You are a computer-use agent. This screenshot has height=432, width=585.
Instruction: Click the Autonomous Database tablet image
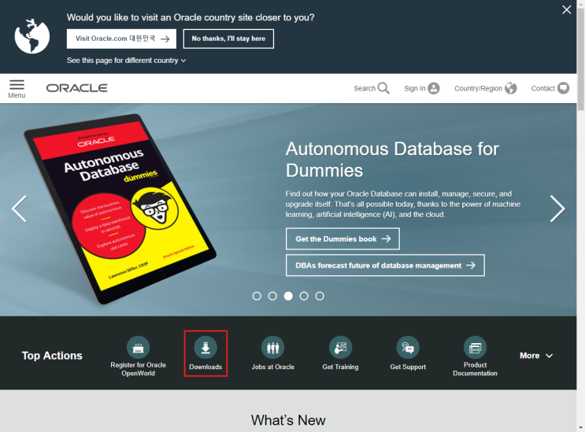tap(120, 209)
